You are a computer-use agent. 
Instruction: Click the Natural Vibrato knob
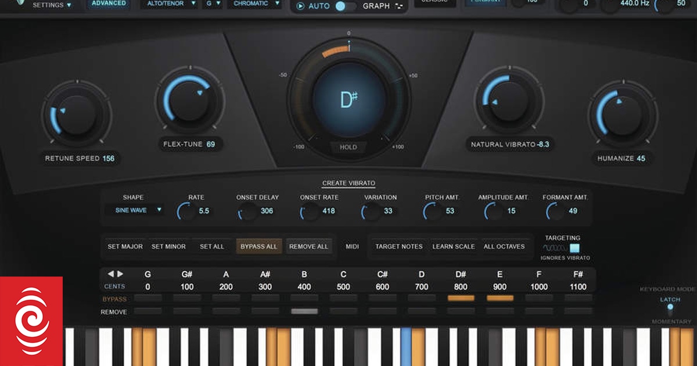508,101
